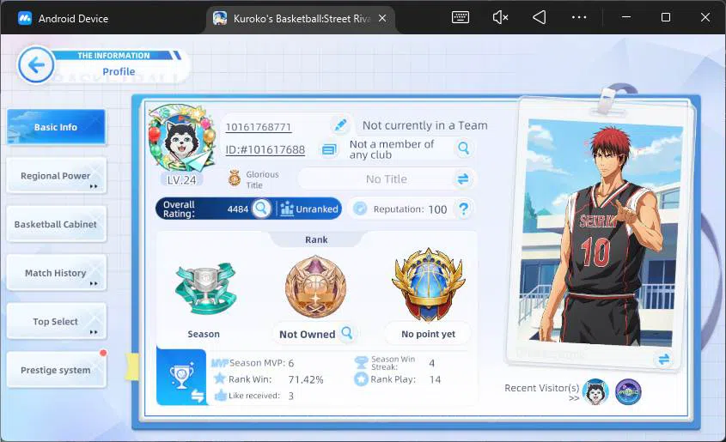Open the Top Select tab

coord(56,321)
